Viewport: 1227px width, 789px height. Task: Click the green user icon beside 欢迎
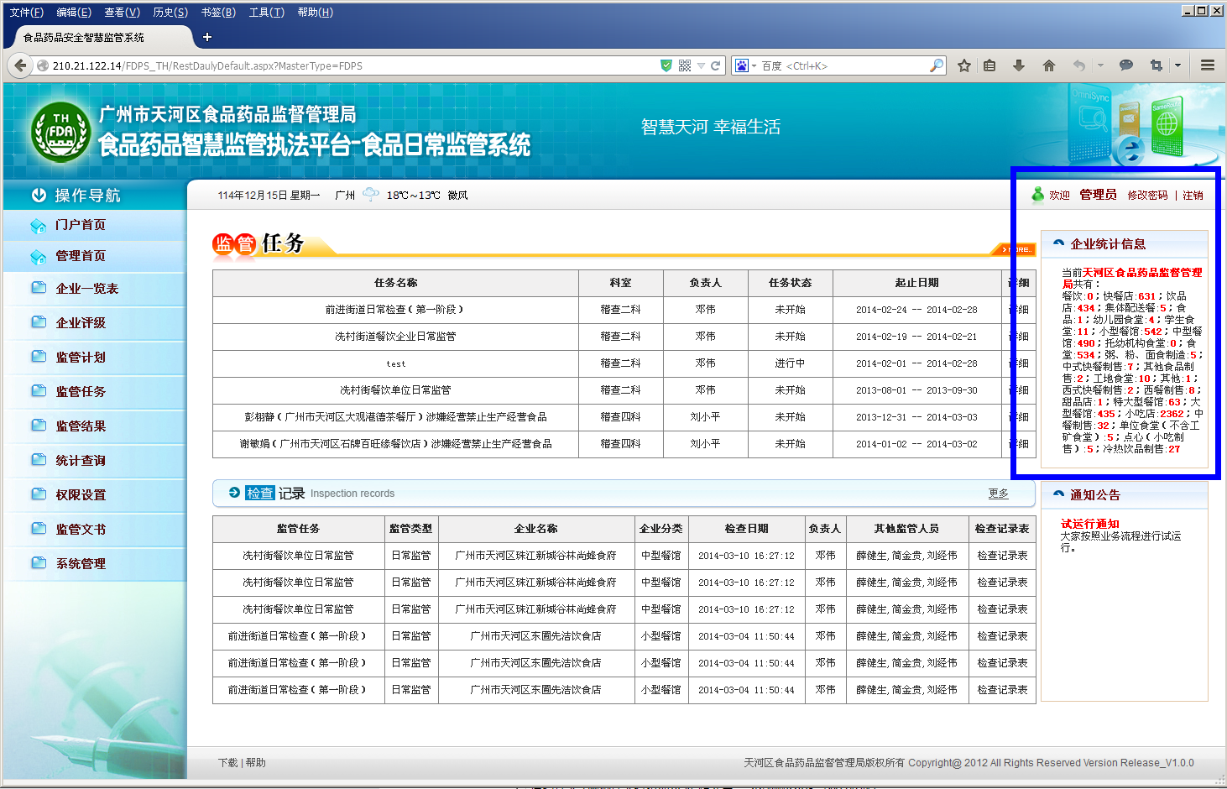[x=1038, y=195]
